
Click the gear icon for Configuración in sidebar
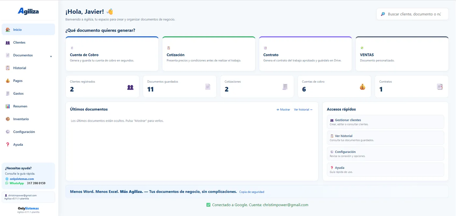click(8, 132)
